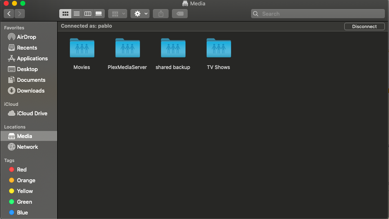389x219 pixels.
Task: Switch to list view
Action: click(77, 14)
